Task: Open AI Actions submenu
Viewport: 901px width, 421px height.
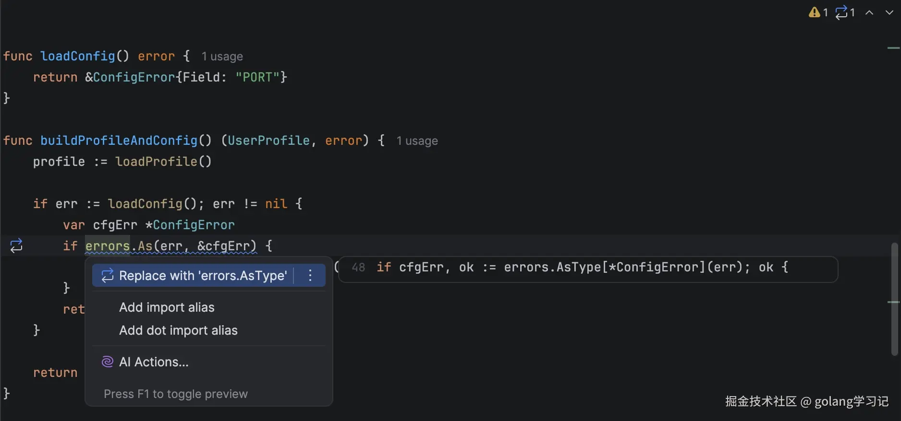Action: click(209, 362)
